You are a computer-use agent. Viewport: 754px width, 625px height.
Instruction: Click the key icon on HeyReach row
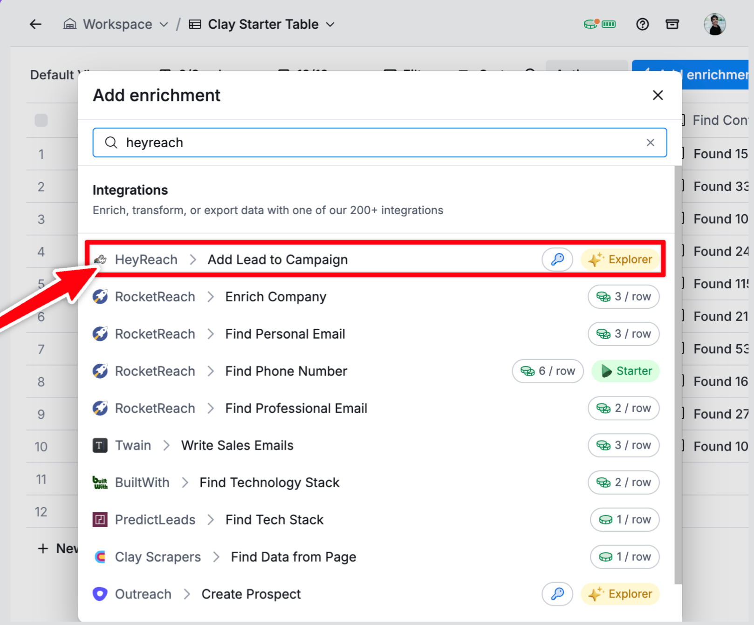click(x=557, y=259)
